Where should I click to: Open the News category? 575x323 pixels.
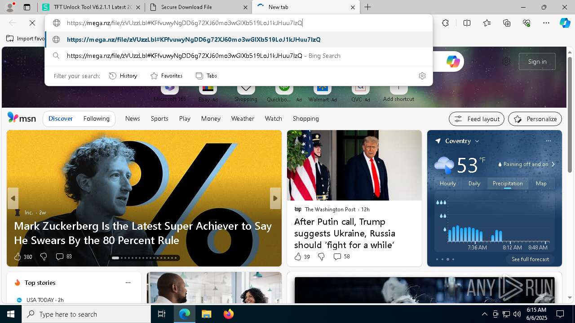click(x=133, y=118)
